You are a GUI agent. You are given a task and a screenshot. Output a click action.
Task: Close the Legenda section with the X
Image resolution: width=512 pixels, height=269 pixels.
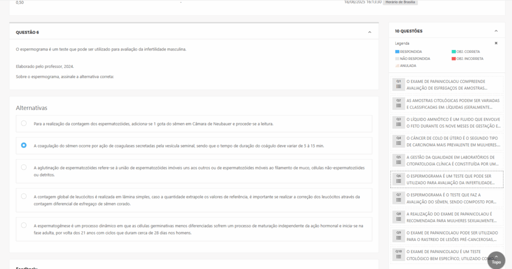[x=496, y=43]
